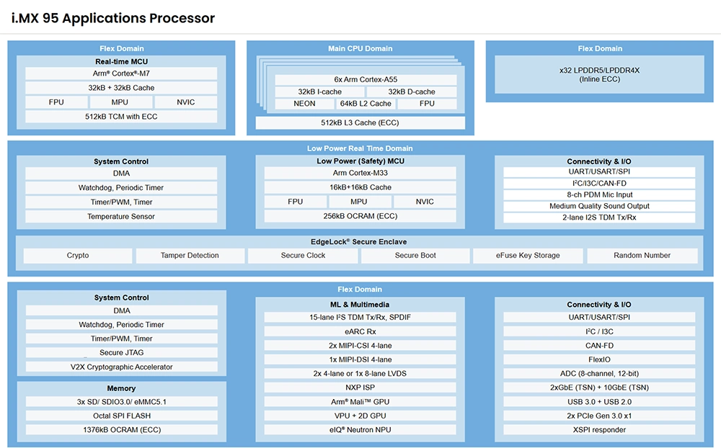Image resolution: width=721 pixels, height=448 pixels.
Task: Click the Temperature Sensor block
Action: 121,217
